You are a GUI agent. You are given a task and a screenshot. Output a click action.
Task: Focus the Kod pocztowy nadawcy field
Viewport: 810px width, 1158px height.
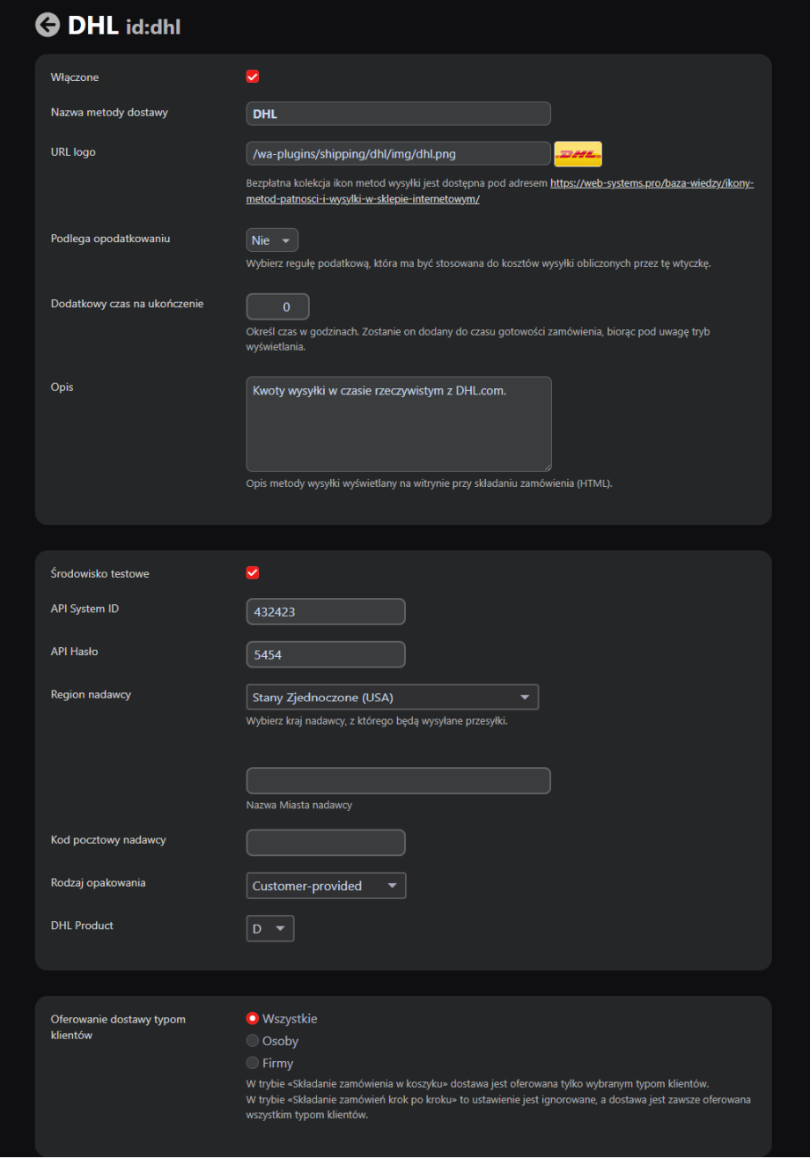tap(326, 842)
